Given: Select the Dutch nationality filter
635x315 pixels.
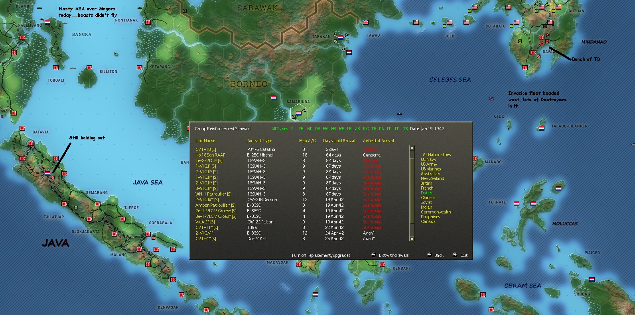Looking at the screenshot, I should (x=426, y=193).
